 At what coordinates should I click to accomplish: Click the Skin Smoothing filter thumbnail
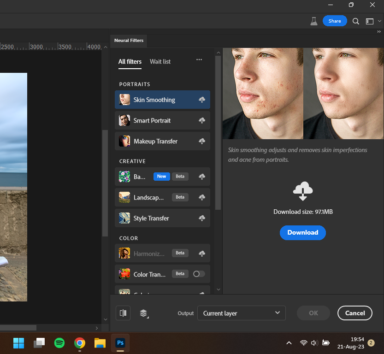coord(124,100)
